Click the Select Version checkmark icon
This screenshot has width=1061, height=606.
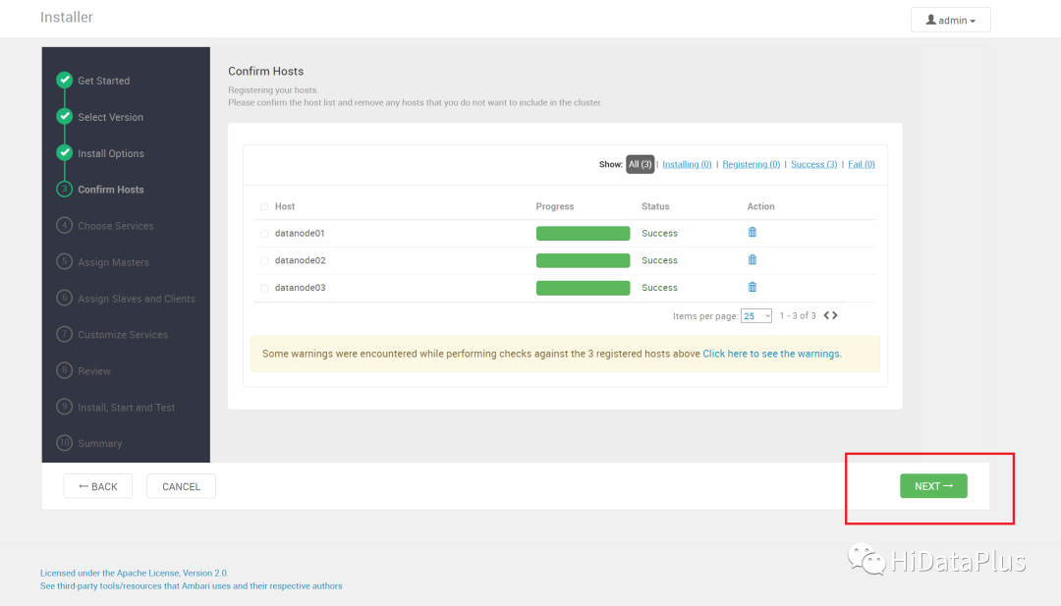click(x=65, y=117)
